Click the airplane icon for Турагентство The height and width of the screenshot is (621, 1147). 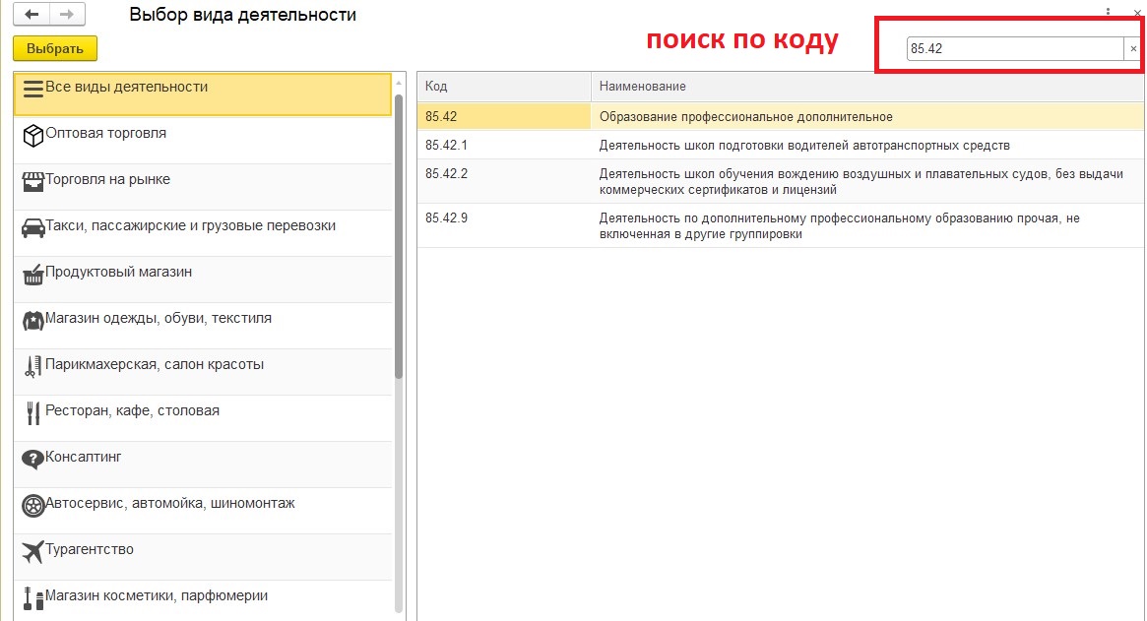click(32, 552)
